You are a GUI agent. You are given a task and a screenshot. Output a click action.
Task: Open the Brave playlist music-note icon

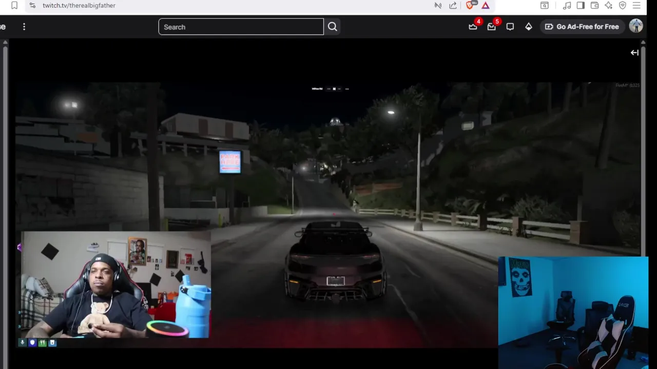tap(567, 5)
